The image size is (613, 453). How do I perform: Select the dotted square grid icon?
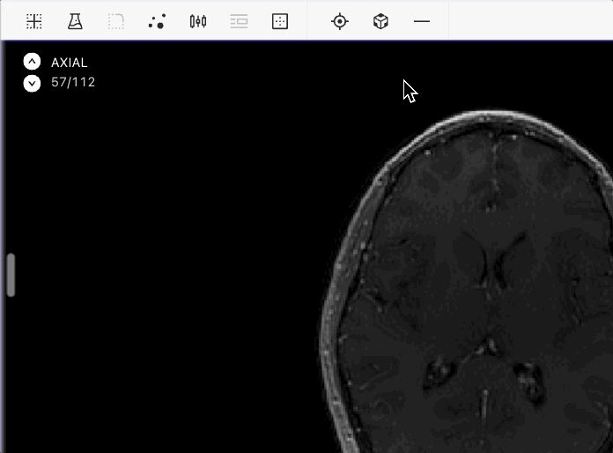pyautogui.click(x=280, y=21)
